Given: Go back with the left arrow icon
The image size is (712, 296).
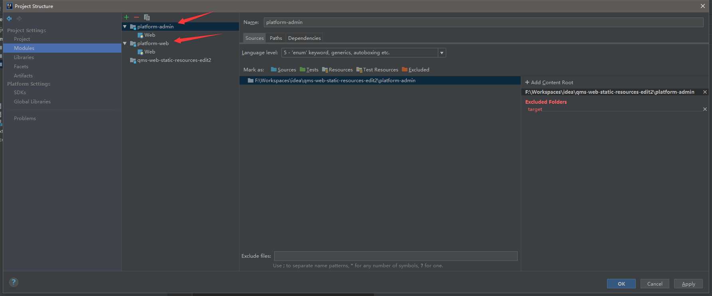Looking at the screenshot, I should [x=9, y=18].
